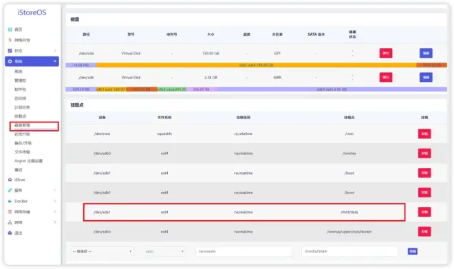Click the 服务 services icon in sidebar
454x269 pixels.
(x=10, y=191)
